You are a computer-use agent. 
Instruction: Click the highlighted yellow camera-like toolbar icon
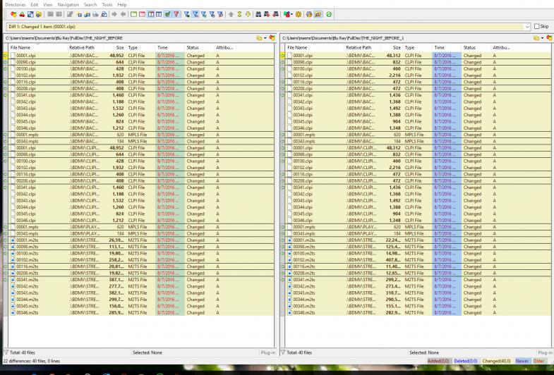coord(318,15)
